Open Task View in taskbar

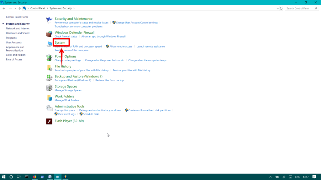(x=18, y=177)
